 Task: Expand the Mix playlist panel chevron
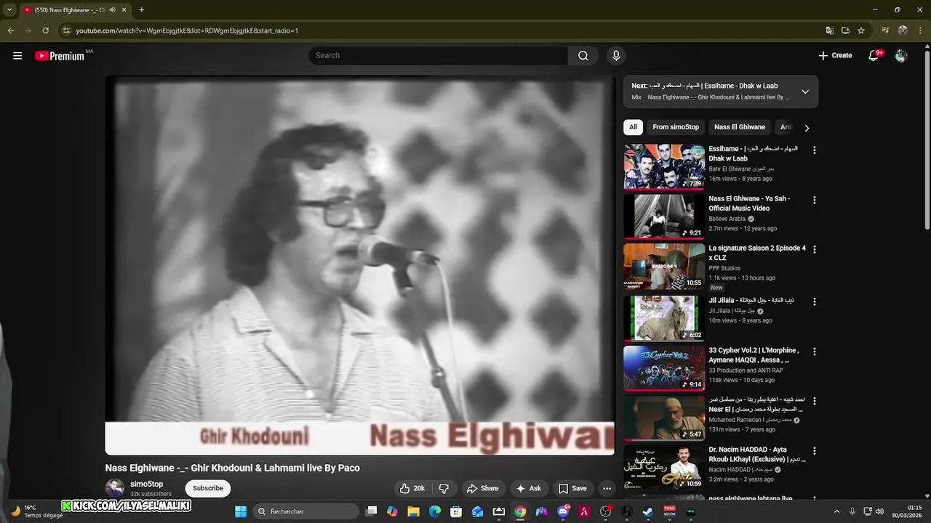tap(805, 92)
